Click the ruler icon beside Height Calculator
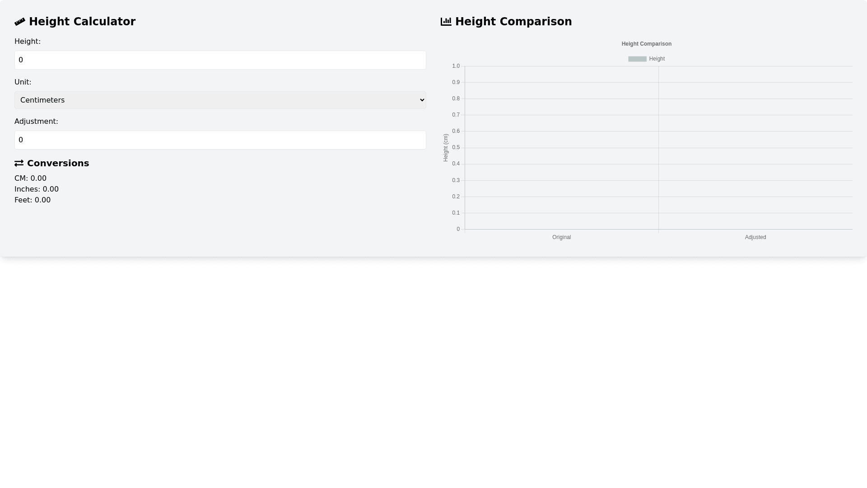Viewport: 867px width, 488px height. point(20,22)
